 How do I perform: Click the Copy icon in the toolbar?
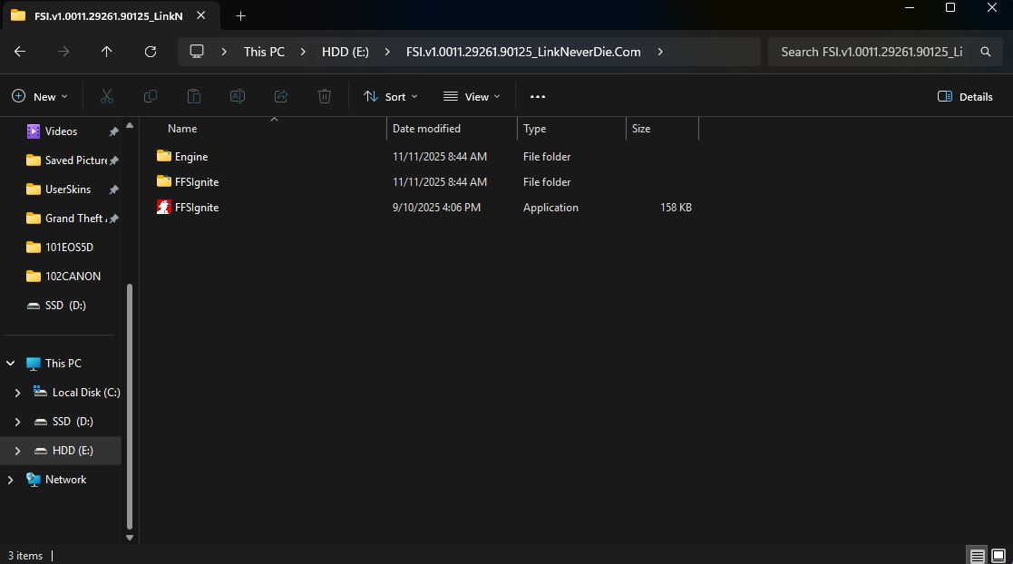click(150, 96)
